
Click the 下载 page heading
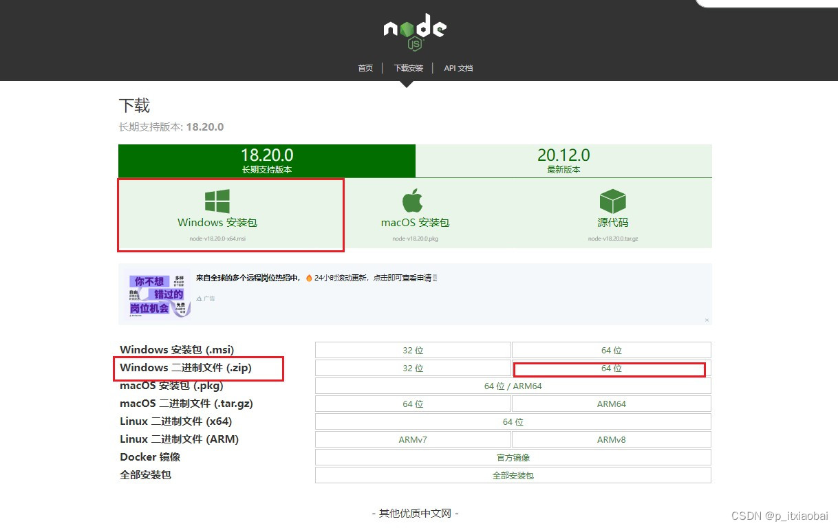pos(134,106)
